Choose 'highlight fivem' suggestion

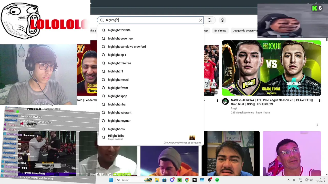pos(150,88)
